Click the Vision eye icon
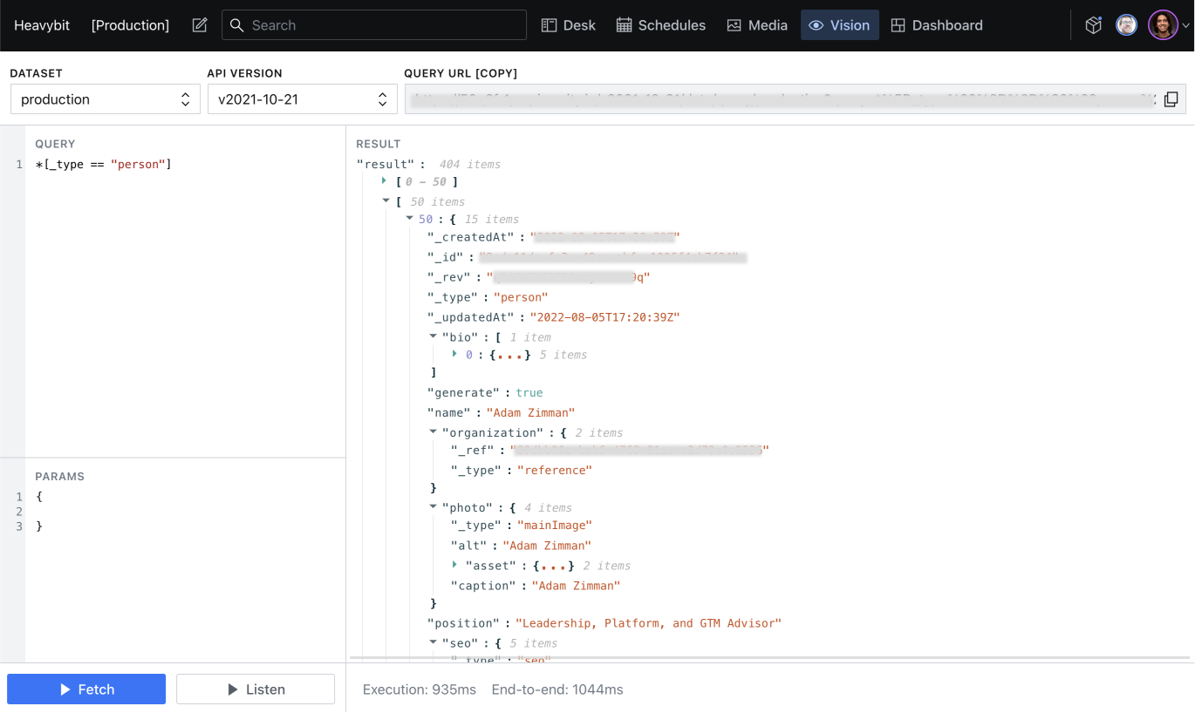Screen dimensions: 1195x713 (x=816, y=25)
